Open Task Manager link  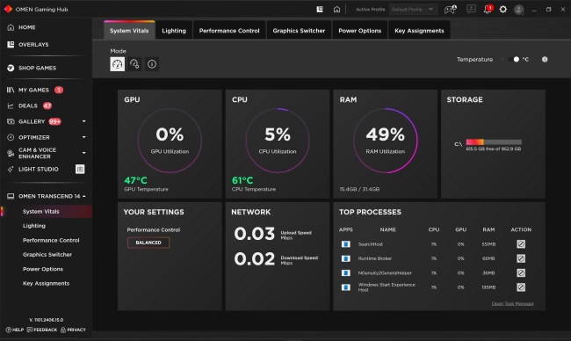pyautogui.click(x=512, y=303)
